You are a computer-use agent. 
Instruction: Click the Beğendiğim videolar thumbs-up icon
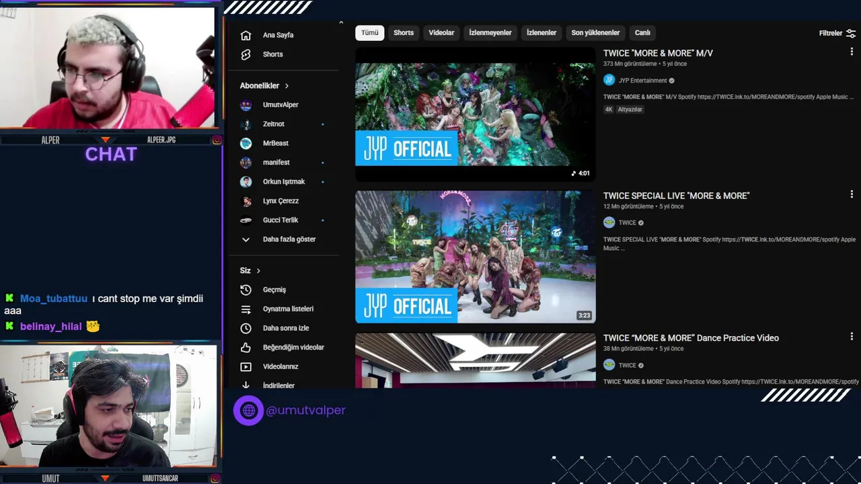[x=246, y=348]
